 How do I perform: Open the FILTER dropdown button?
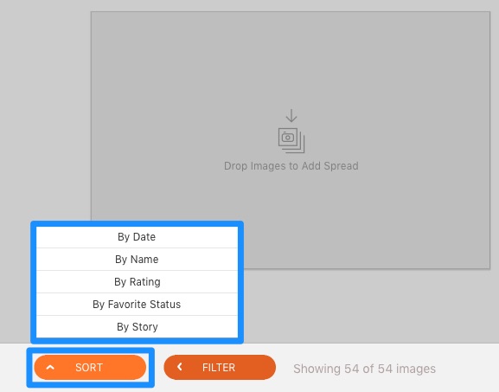tap(220, 367)
